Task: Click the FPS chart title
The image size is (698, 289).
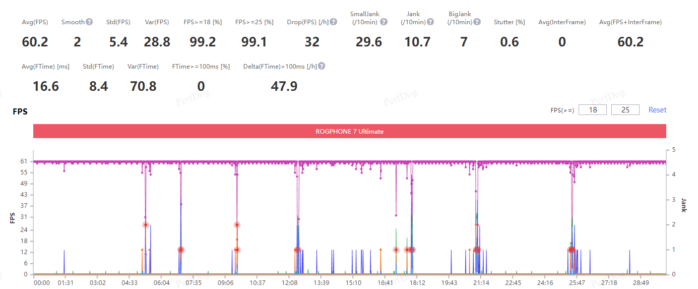Action: [x=20, y=112]
